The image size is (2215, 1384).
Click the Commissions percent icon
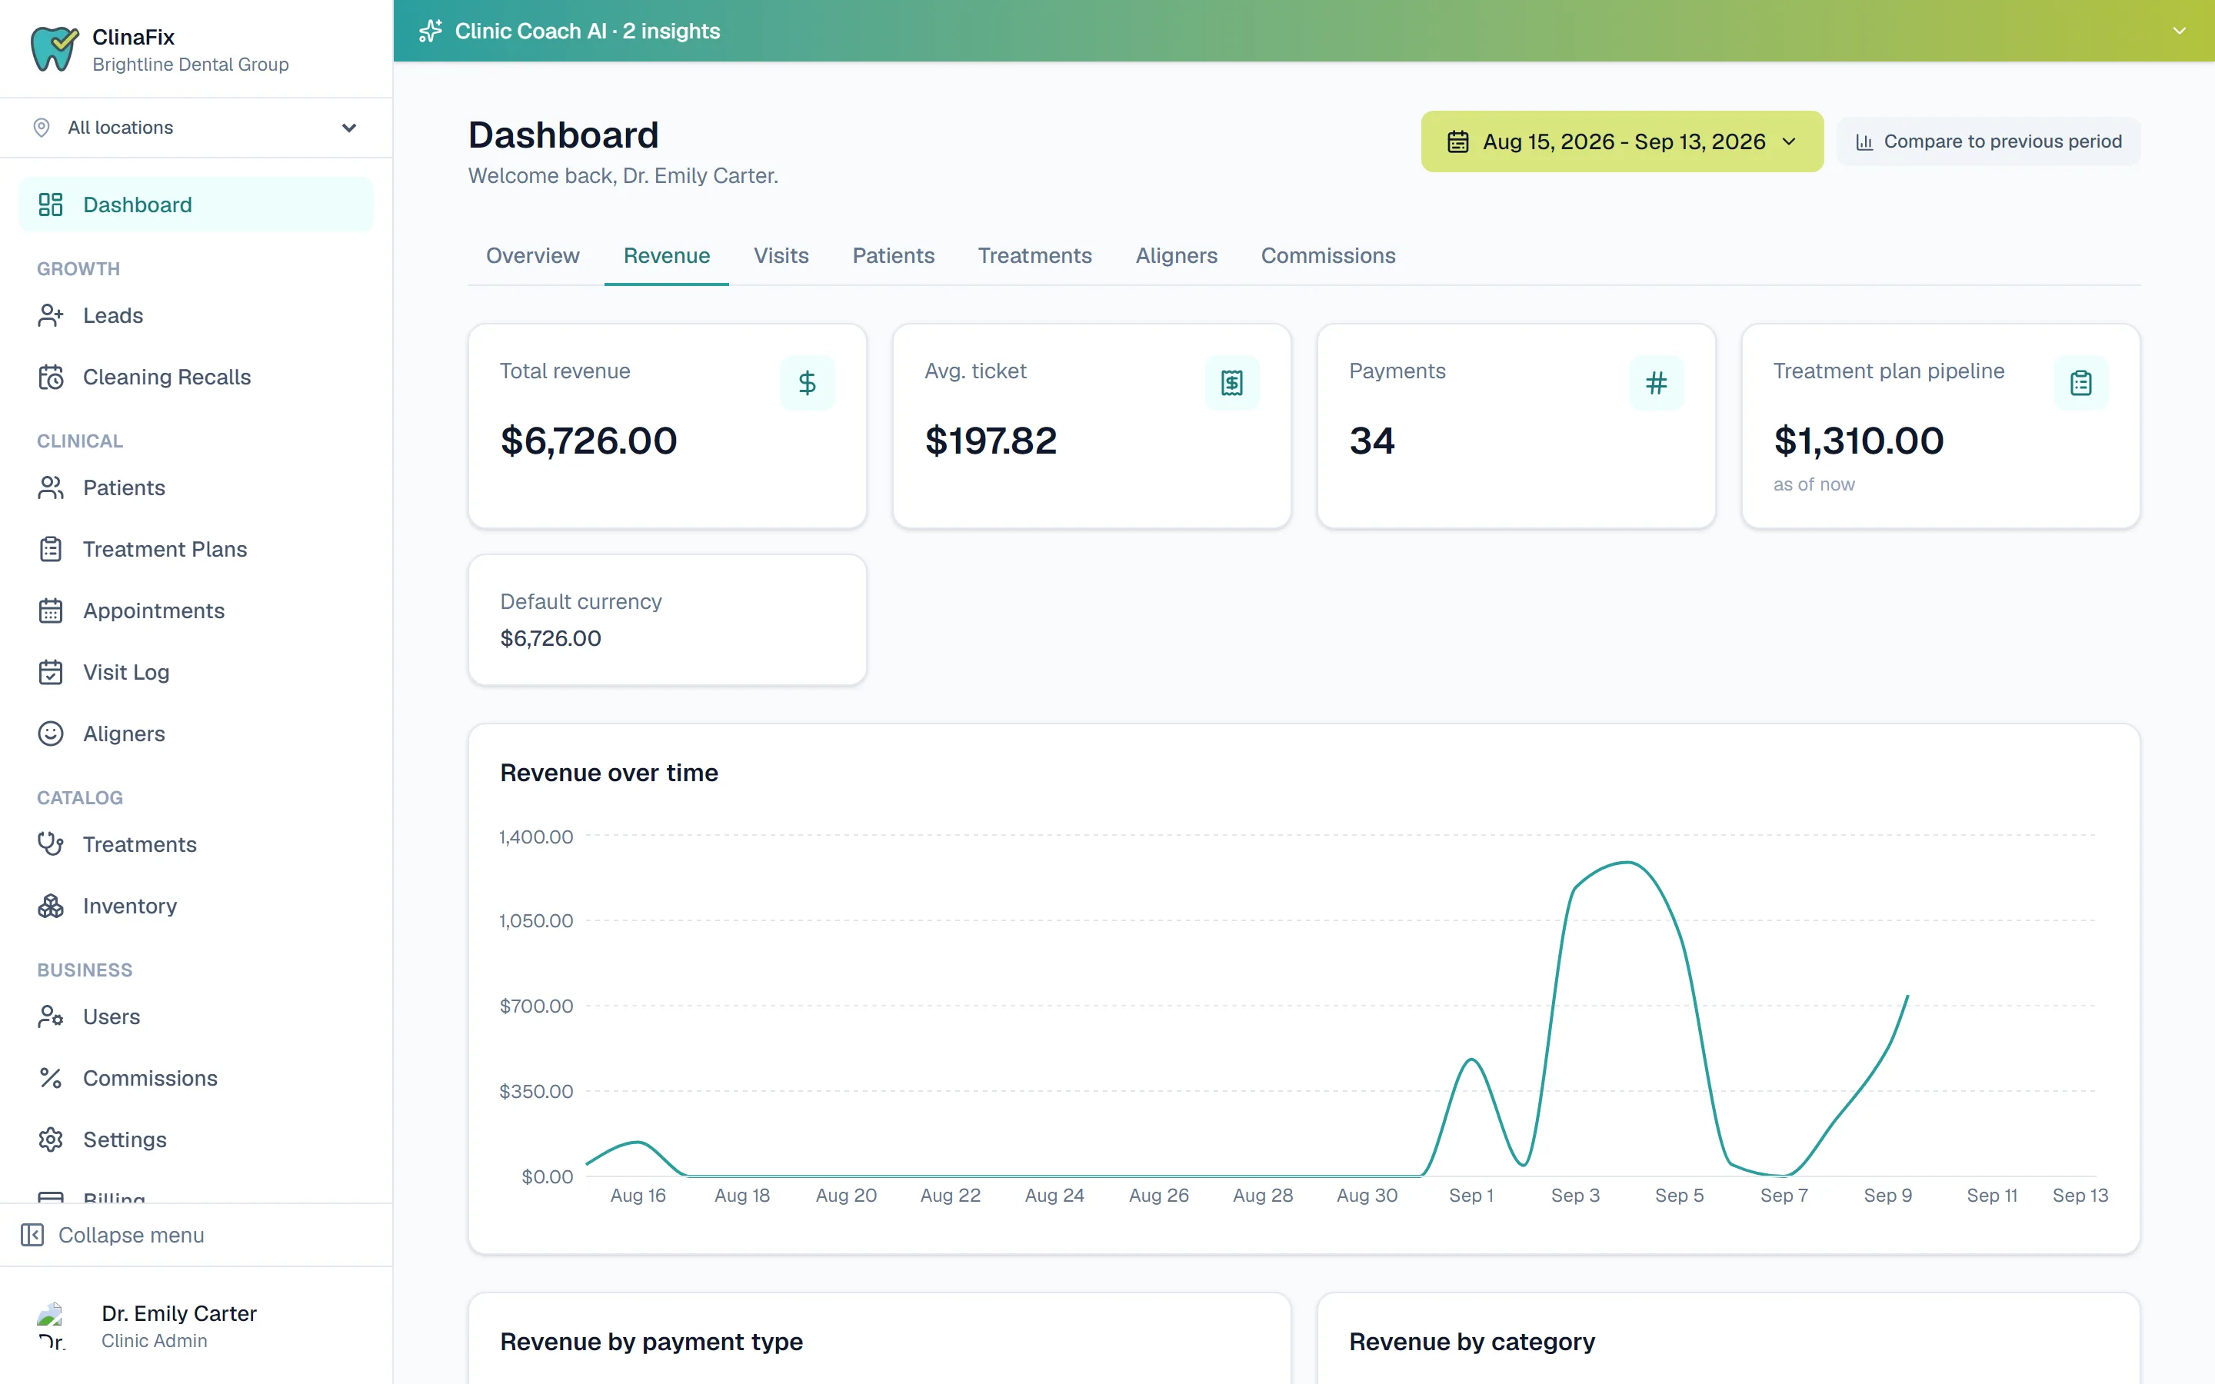tap(50, 1077)
